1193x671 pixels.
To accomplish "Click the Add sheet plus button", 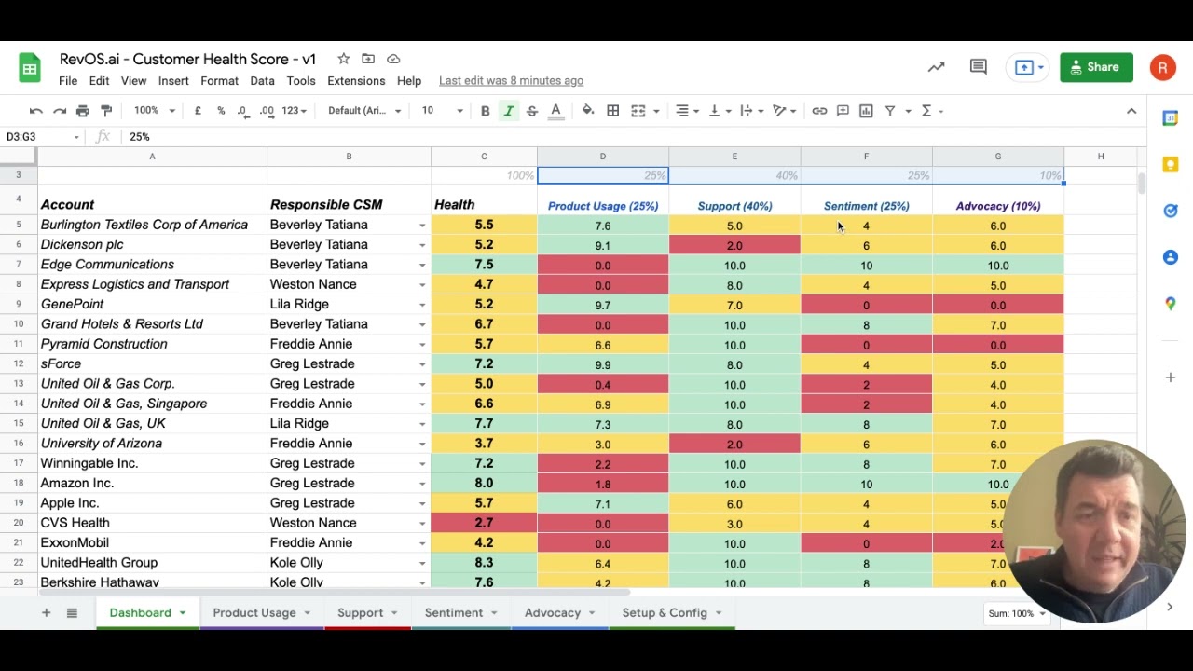I will [46, 612].
